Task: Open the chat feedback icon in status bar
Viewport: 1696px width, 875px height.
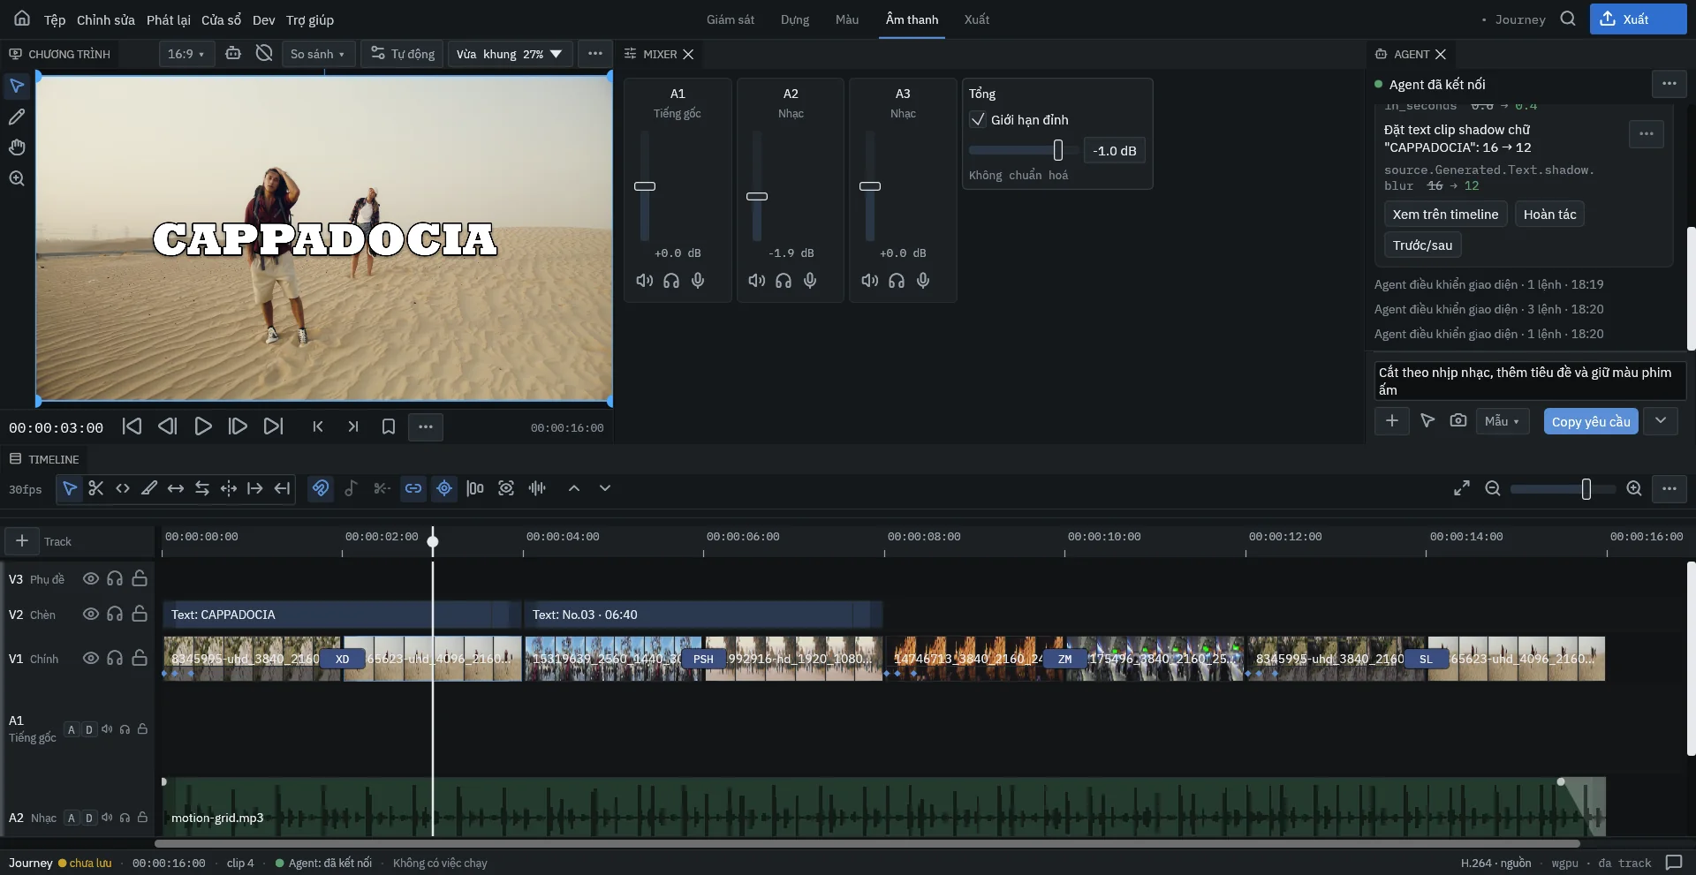Action: pos(1674,863)
